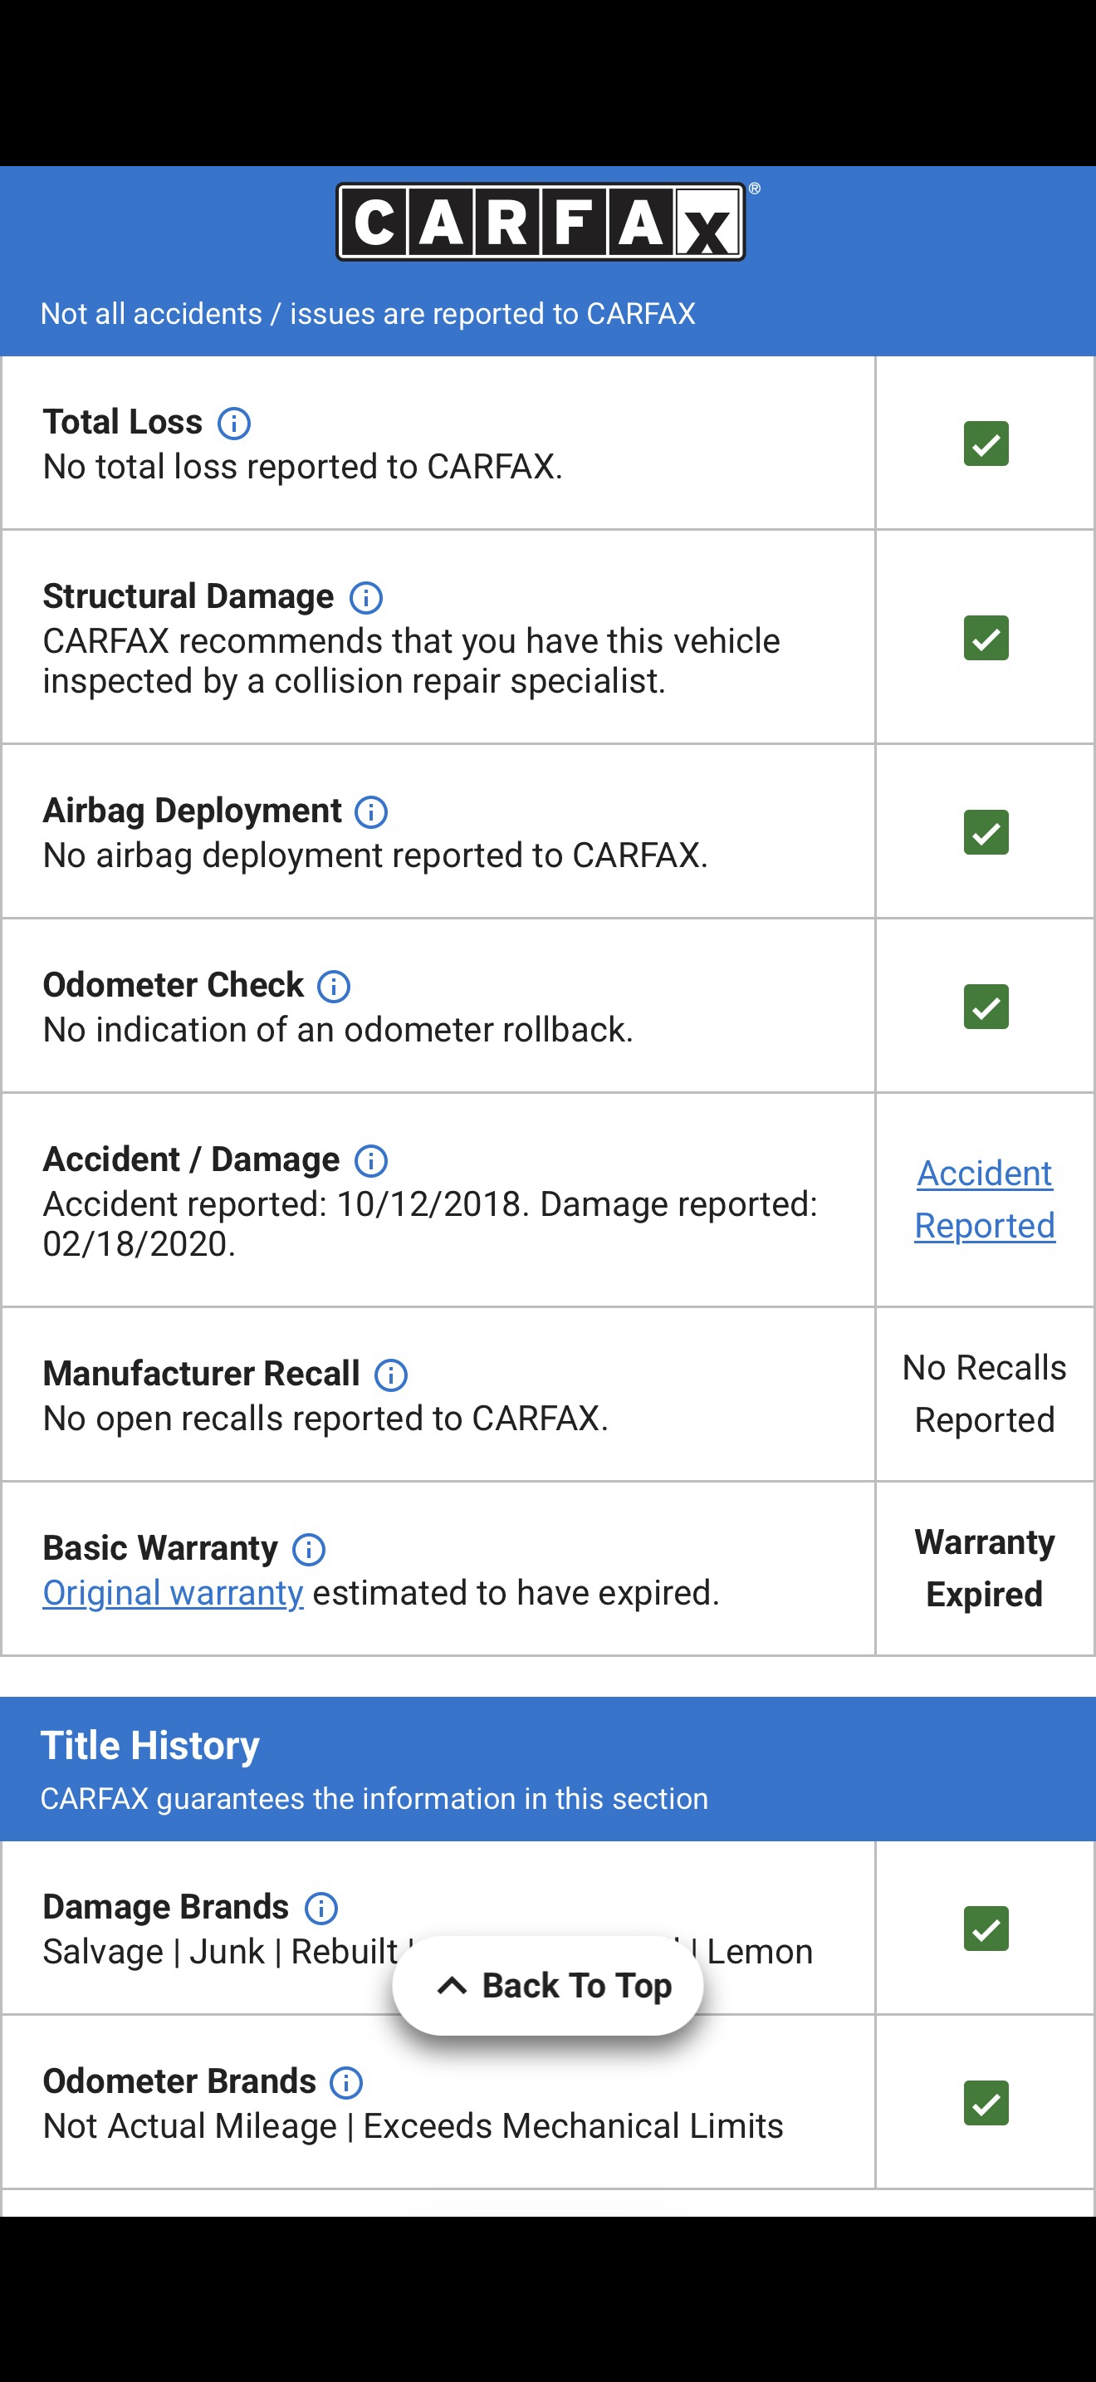Tap the Structural Damage info icon

pos(366,598)
